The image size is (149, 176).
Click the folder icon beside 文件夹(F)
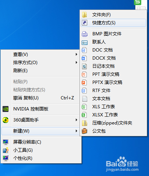click(x=85, y=15)
